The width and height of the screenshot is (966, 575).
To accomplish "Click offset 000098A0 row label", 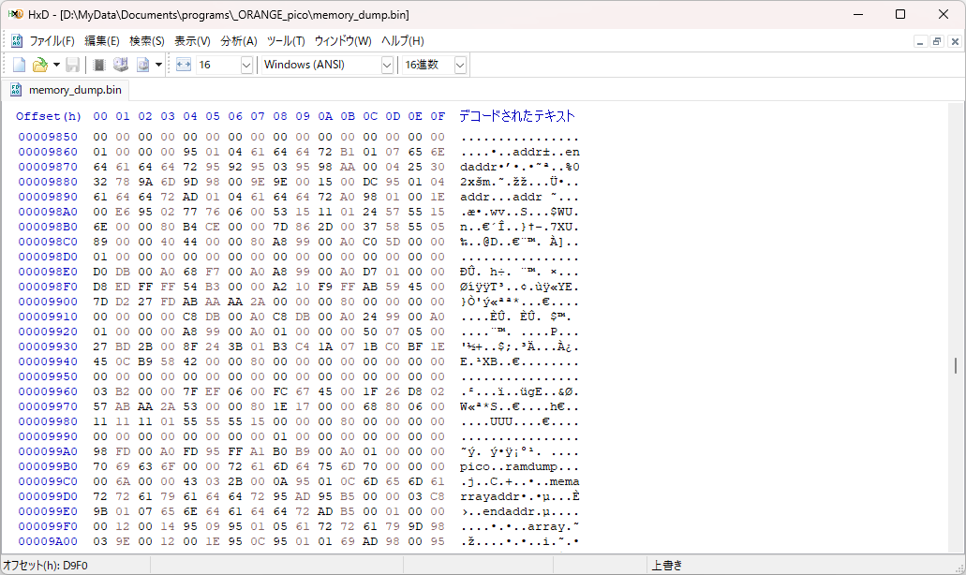I will [48, 212].
